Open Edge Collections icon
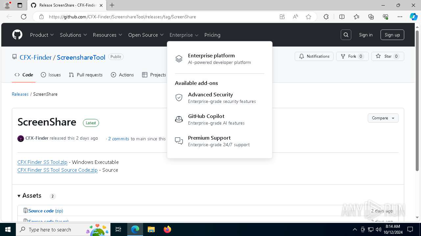421x236 pixels. tap(371, 17)
